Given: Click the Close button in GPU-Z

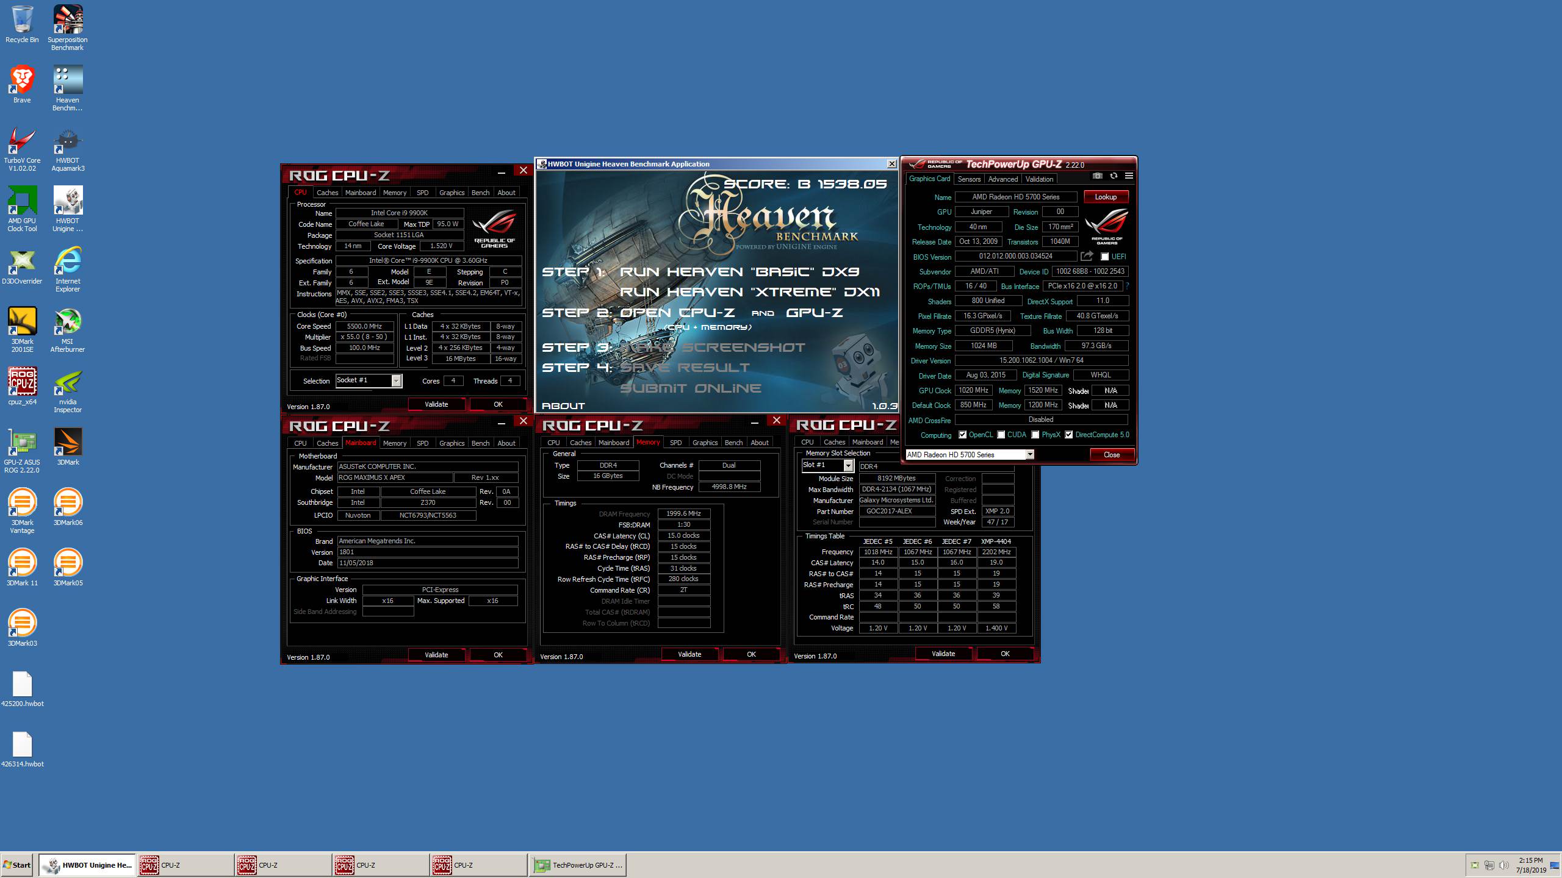Looking at the screenshot, I should tap(1112, 455).
